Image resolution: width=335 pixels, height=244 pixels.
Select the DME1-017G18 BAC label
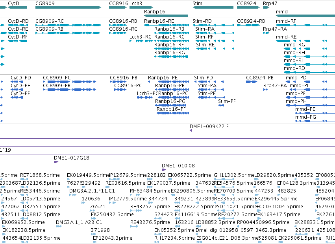[72, 158]
